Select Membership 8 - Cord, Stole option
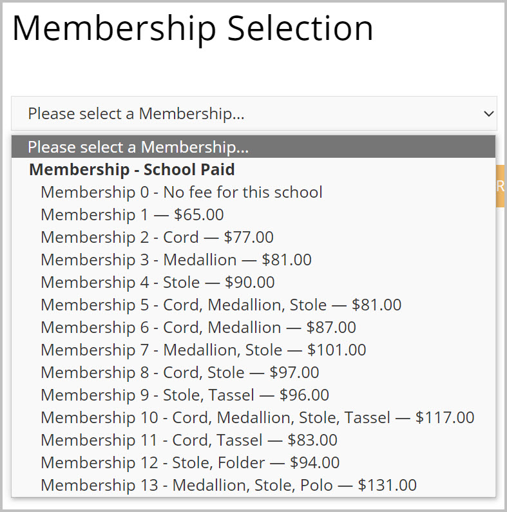507x512 pixels. (x=180, y=372)
